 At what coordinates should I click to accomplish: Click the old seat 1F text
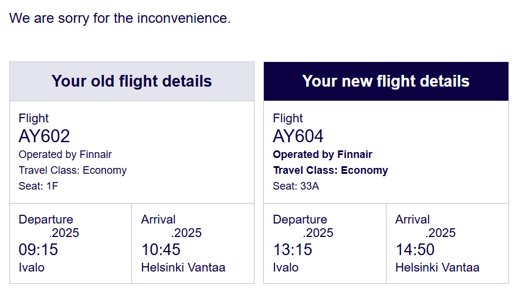39,187
